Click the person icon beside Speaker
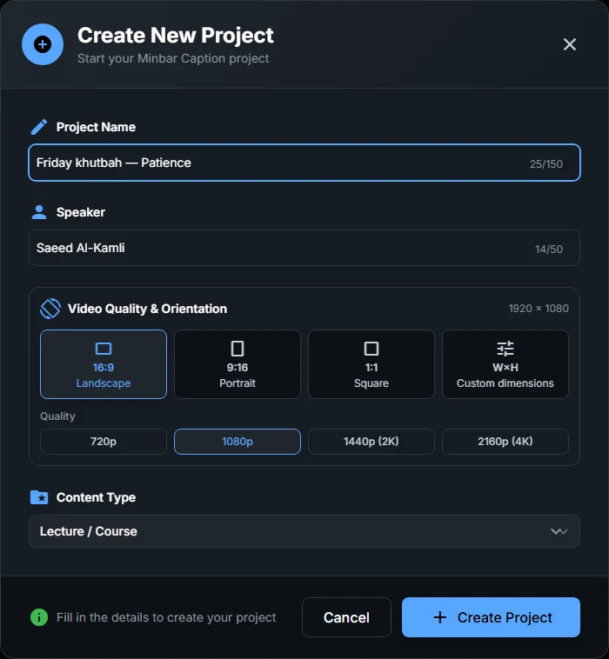The width and height of the screenshot is (609, 659). (39, 212)
